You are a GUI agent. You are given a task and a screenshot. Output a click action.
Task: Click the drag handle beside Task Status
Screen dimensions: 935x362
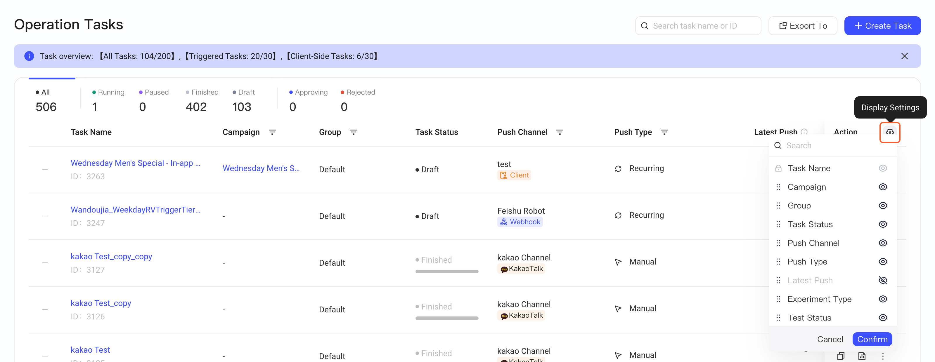click(x=778, y=224)
